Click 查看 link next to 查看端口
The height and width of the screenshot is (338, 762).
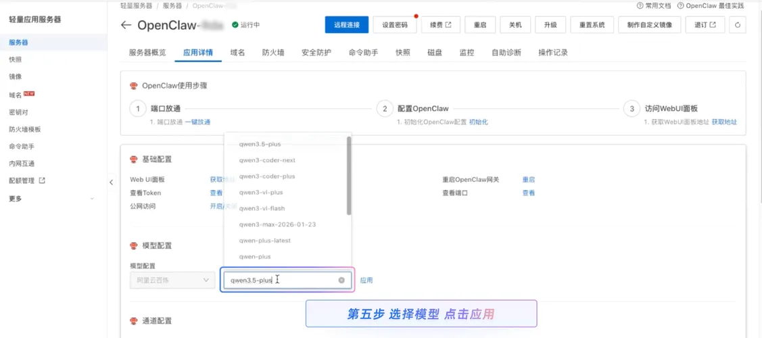(529, 193)
